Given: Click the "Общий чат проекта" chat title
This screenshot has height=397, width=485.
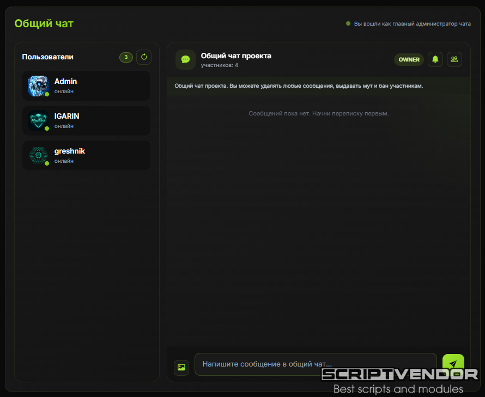Looking at the screenshot, I should (236, 56).
